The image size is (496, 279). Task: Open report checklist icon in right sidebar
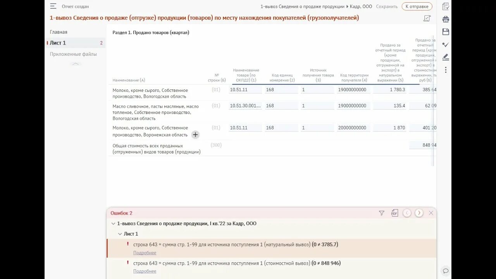[x=446, y=6]
